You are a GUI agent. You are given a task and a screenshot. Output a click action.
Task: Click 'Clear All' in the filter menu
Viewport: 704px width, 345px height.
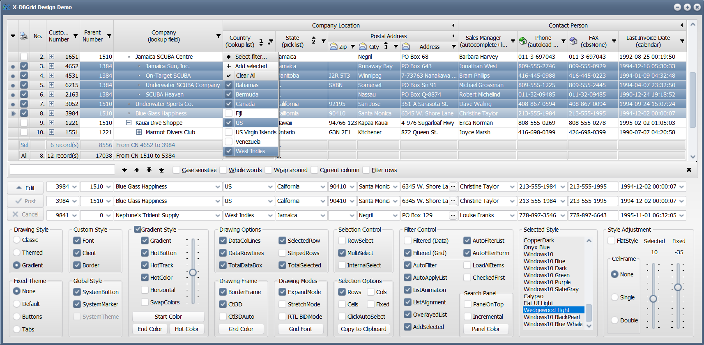(x=246, y=76)
